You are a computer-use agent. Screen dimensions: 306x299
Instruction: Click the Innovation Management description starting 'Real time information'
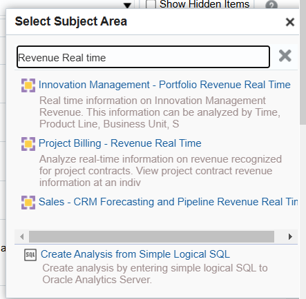point(160,112)
